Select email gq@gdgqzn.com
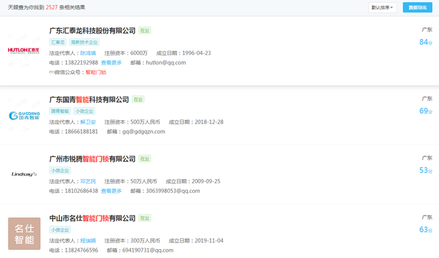Screen dimensions: 439x258 143,132
